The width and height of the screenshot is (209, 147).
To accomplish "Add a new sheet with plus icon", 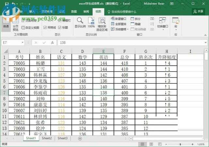I will click(80, 139).
